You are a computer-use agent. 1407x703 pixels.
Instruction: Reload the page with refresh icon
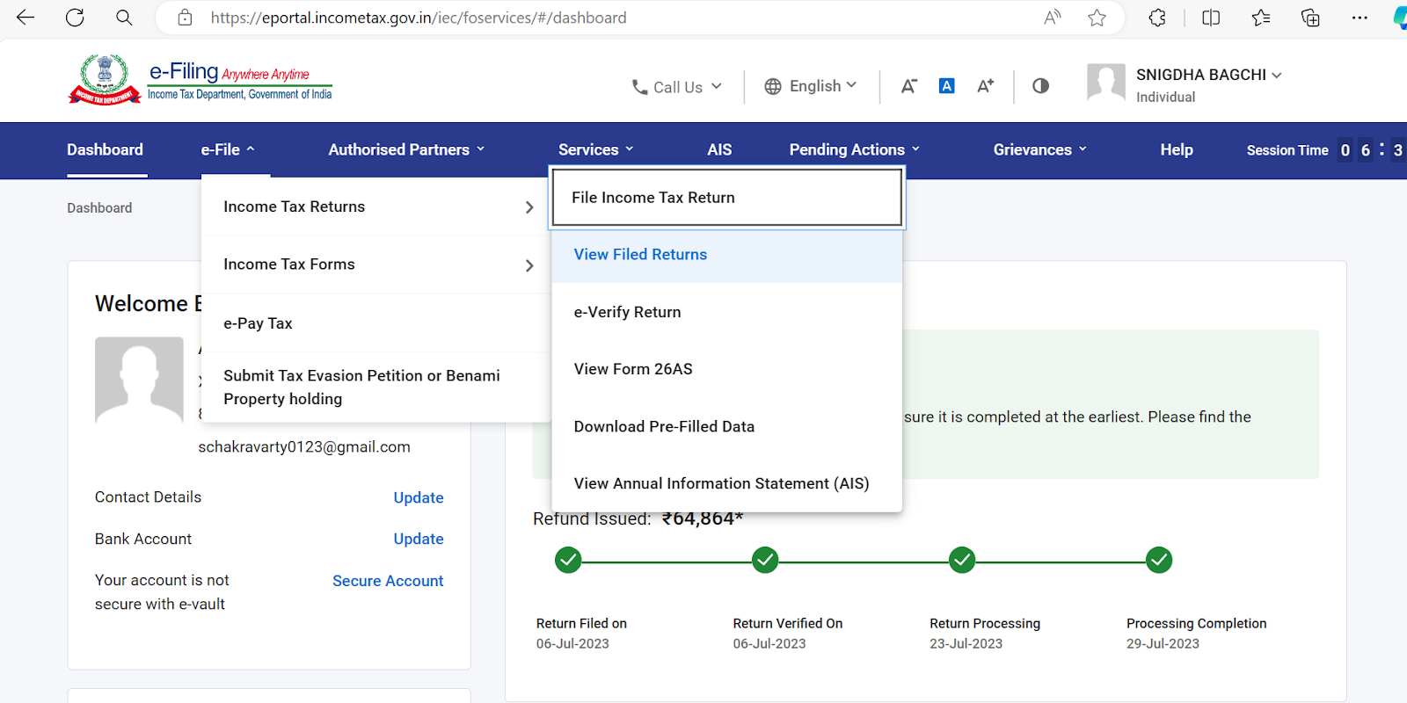[75, 18]
